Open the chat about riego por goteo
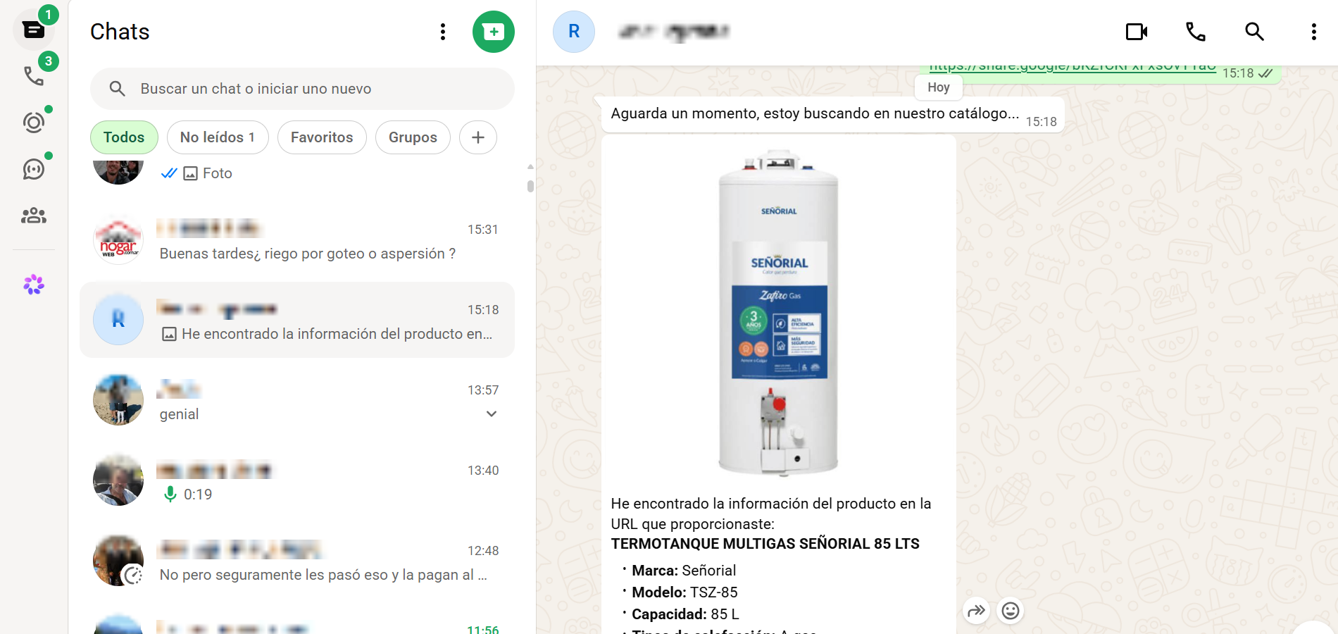Viewport: 1338px width, 634px height. pyautogui.click(x=297, y=240)
